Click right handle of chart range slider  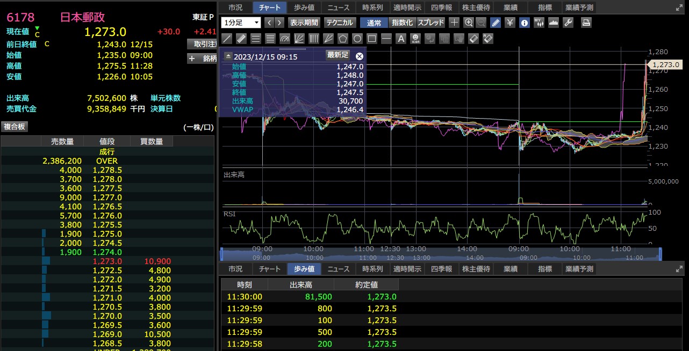661,254
